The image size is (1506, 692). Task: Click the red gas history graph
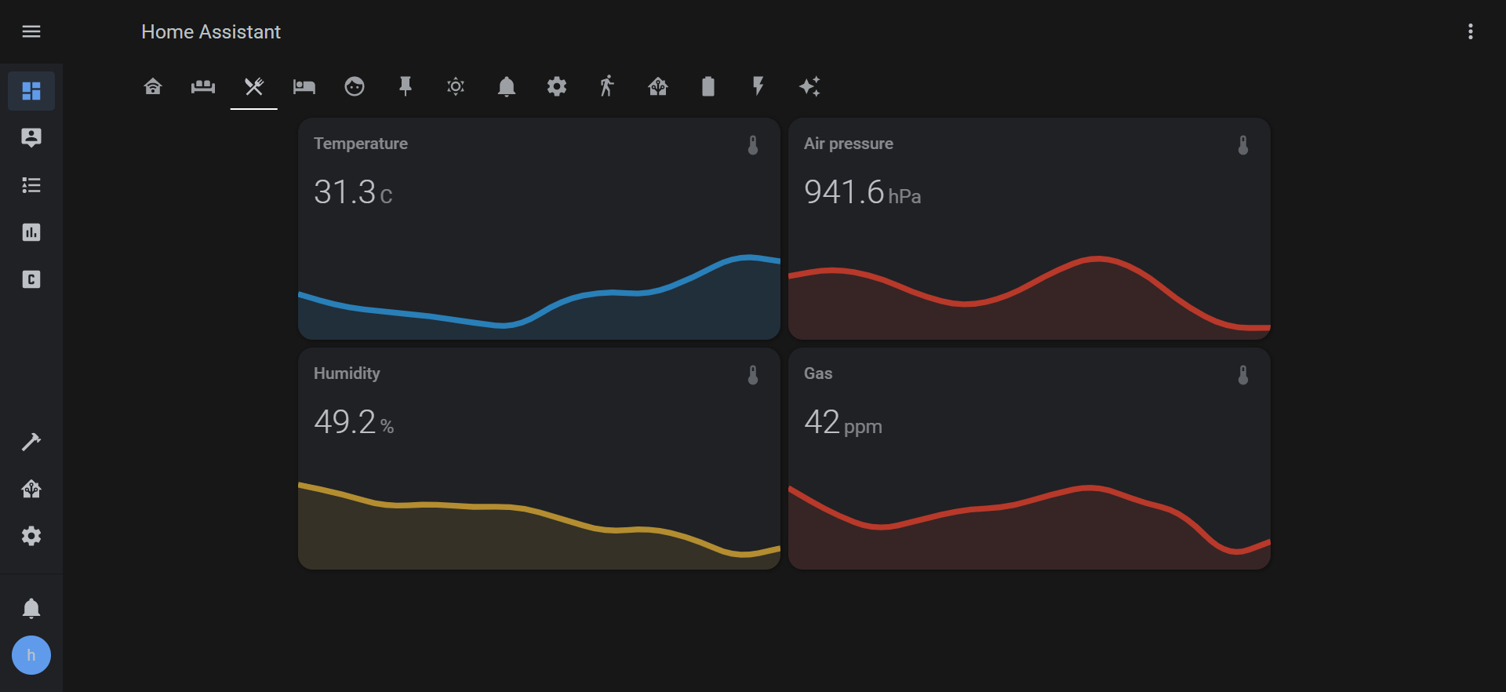tap(1029, 527)
